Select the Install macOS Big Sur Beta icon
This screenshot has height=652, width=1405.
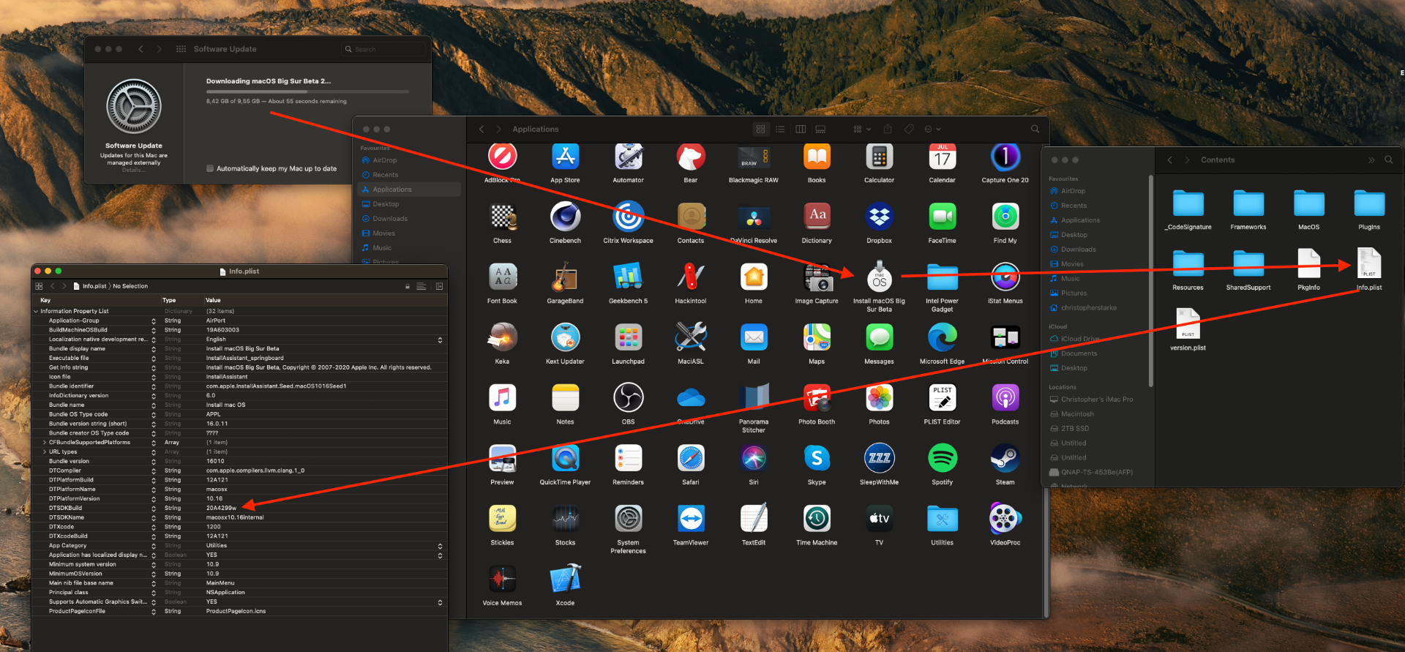pyautogui.click(x=880, y=277)
